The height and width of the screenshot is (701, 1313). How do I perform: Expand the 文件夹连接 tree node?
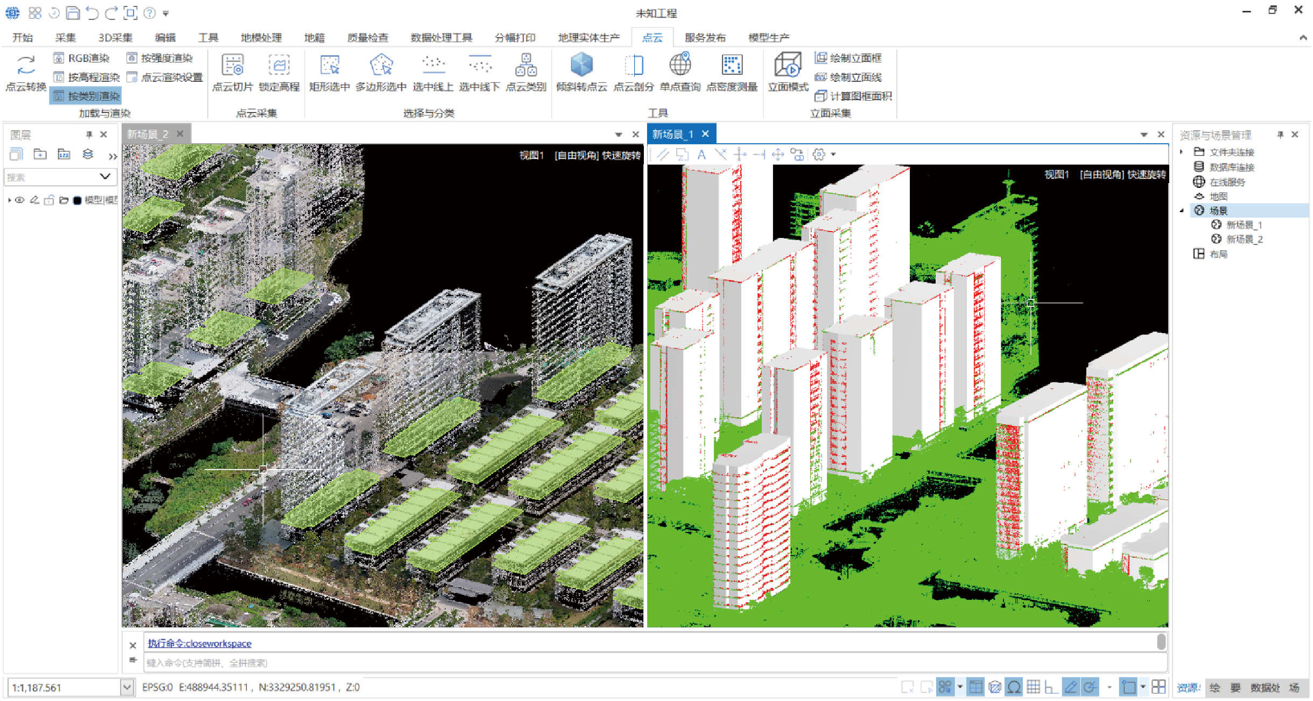pos(1182,152)
